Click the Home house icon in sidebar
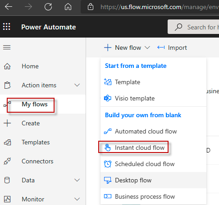 (7, 66)
